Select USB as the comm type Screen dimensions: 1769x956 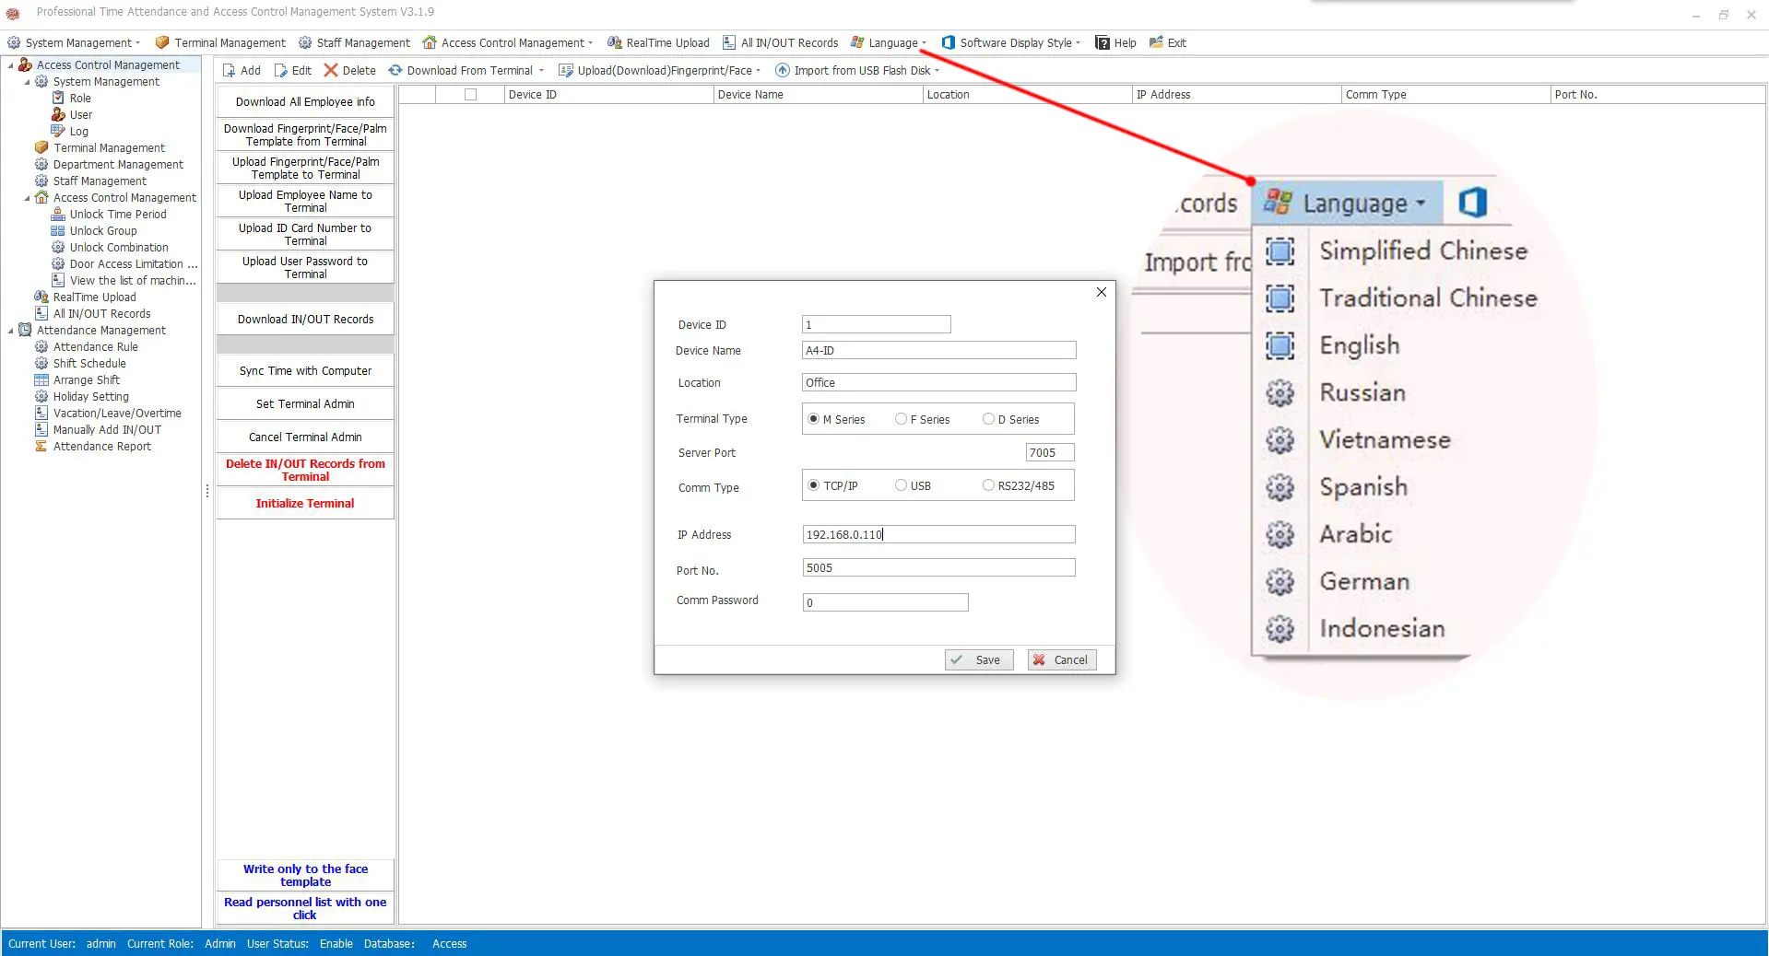[x=901, y=485]
